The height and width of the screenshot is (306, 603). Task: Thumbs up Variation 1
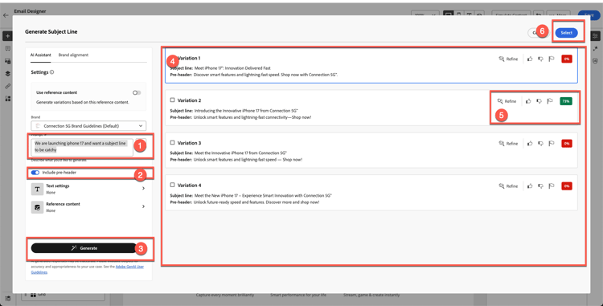click(x=530, y=59)
